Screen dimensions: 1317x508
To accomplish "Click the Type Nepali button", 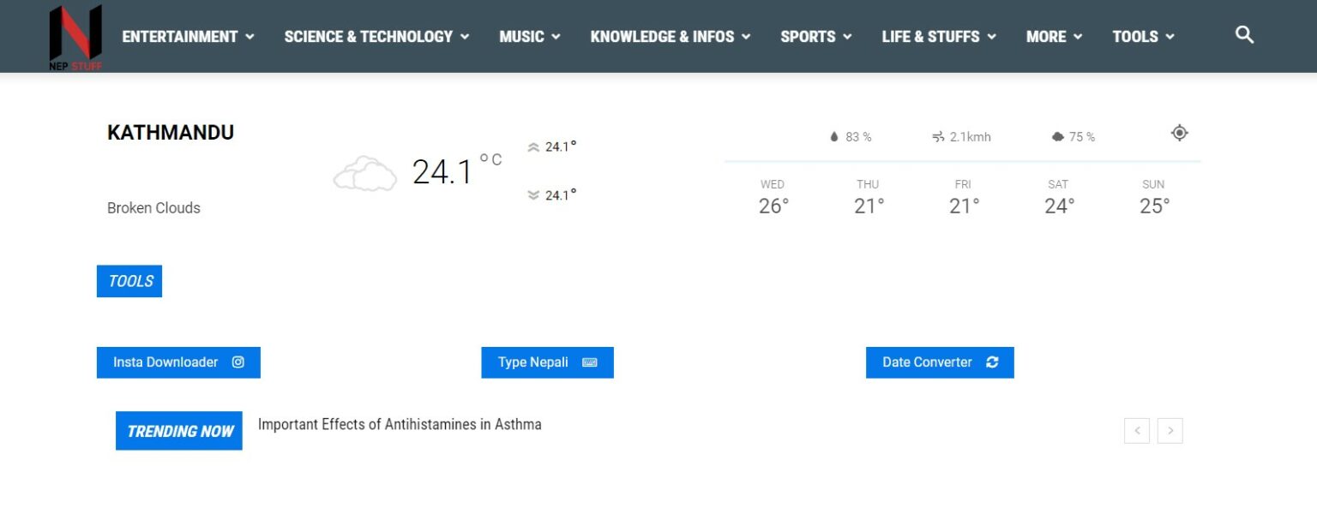I will coord(547,362).
